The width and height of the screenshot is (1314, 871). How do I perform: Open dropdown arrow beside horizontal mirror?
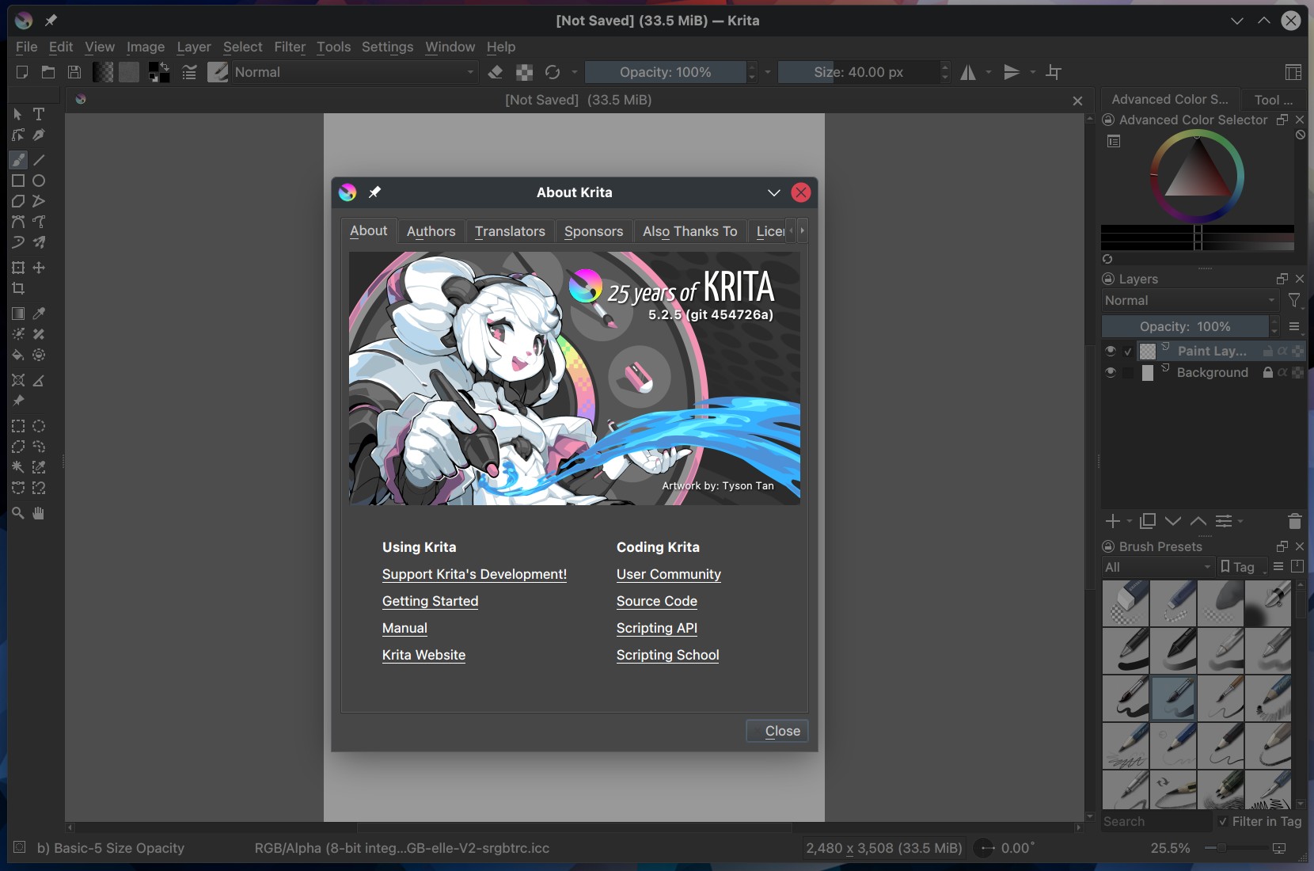pyautogui.click(x=989, y=72)
